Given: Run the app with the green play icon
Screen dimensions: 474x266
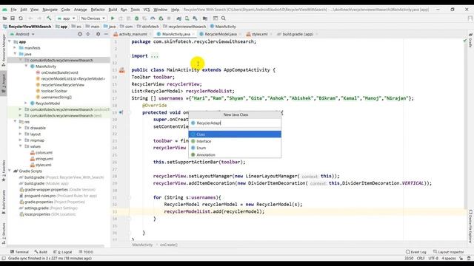Looking at the screenshot, I should pyautogui.click(x=113, y=18).
